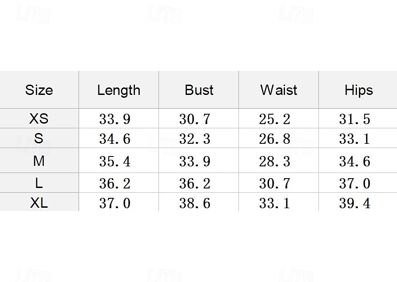Click XL waist value 33.1

(x=274, y=203)
